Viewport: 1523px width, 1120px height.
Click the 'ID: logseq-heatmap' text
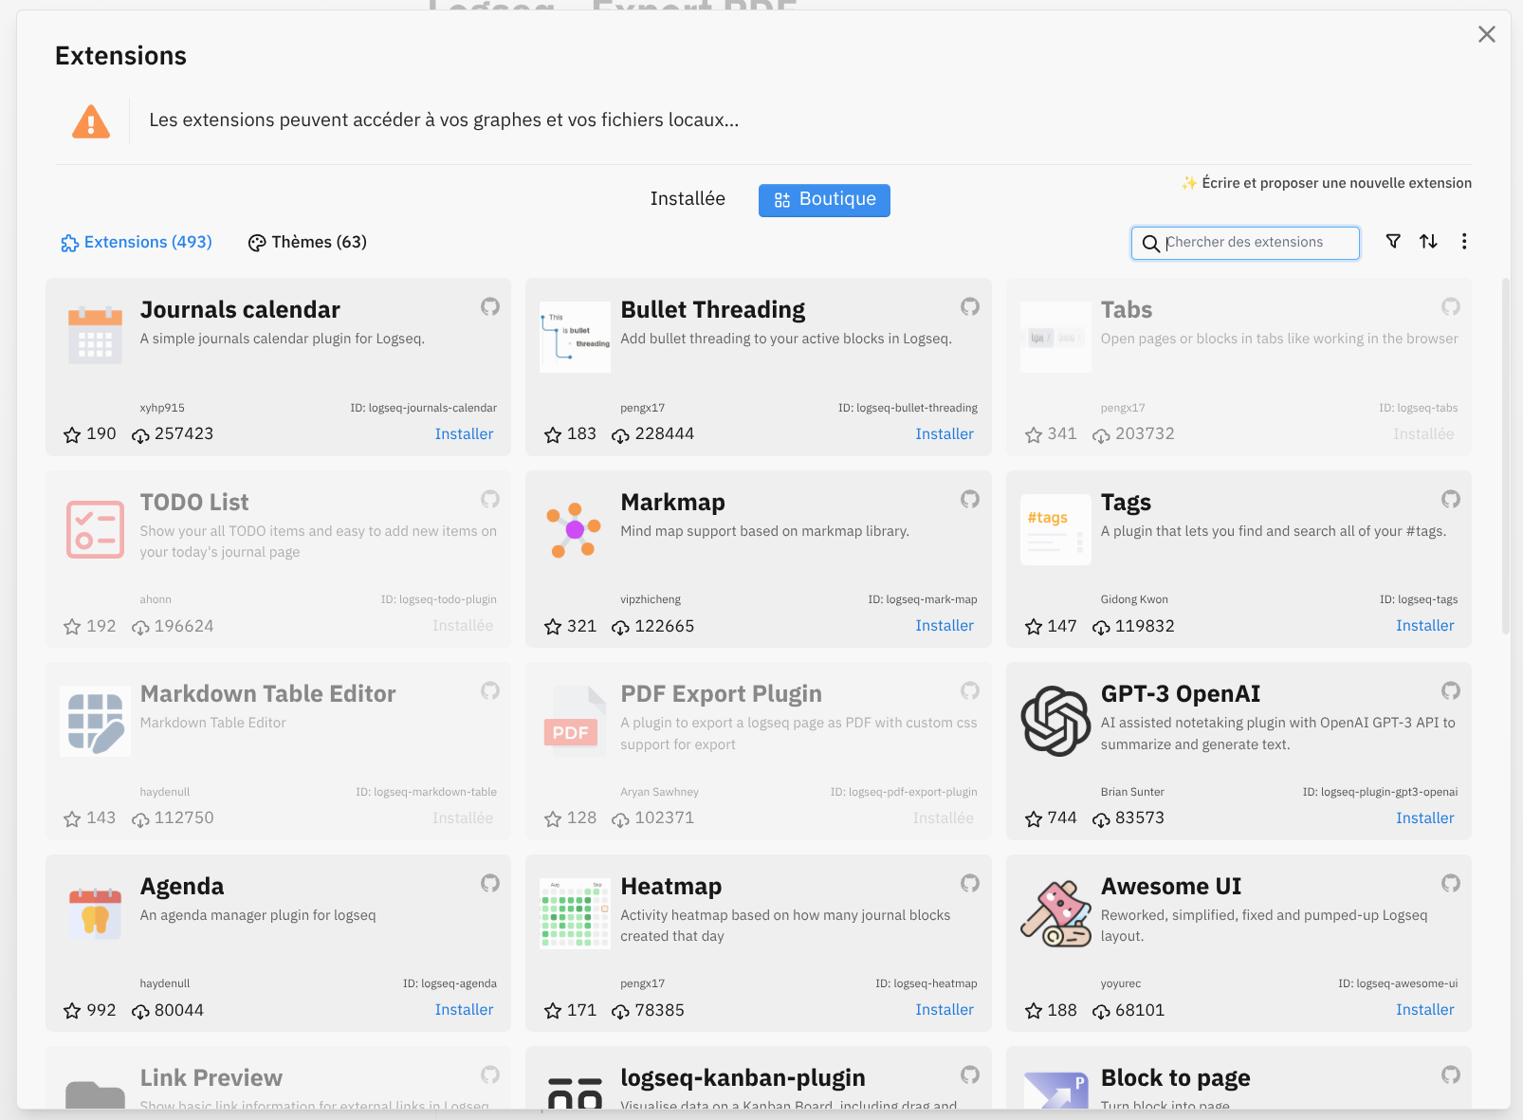(x=927, y=983)
